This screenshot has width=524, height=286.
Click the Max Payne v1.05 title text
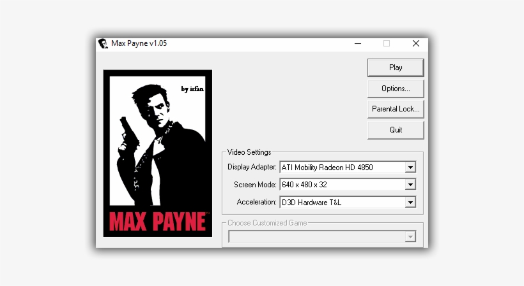tap(139, 43)
